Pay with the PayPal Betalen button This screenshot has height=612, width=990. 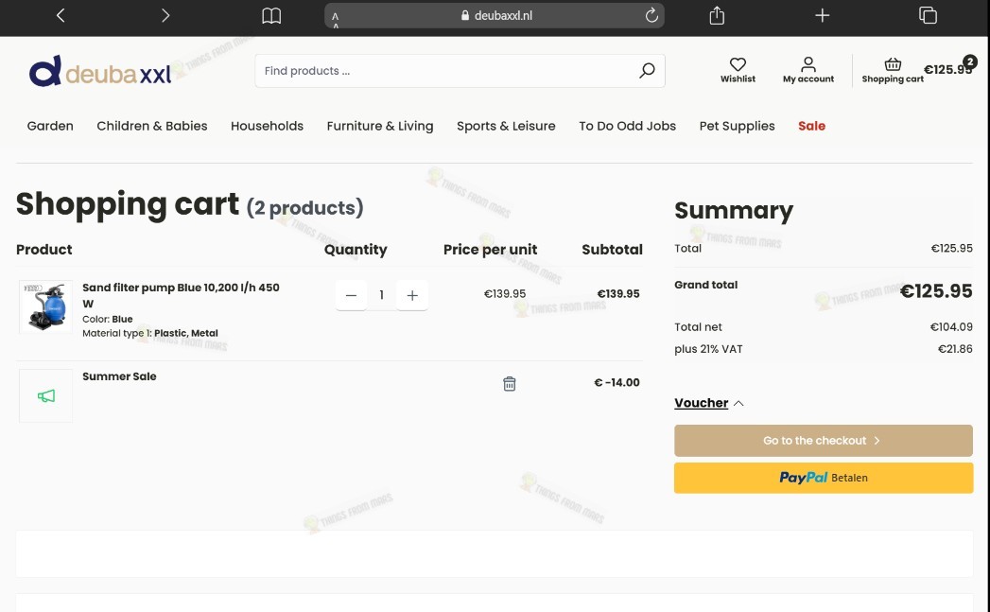click(824, 478)
